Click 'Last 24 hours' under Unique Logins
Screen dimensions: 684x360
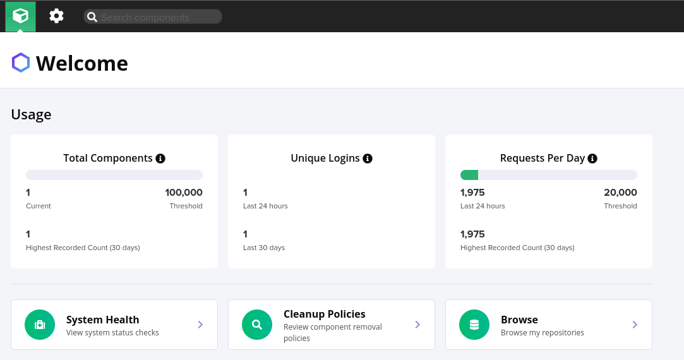[265, 206]
